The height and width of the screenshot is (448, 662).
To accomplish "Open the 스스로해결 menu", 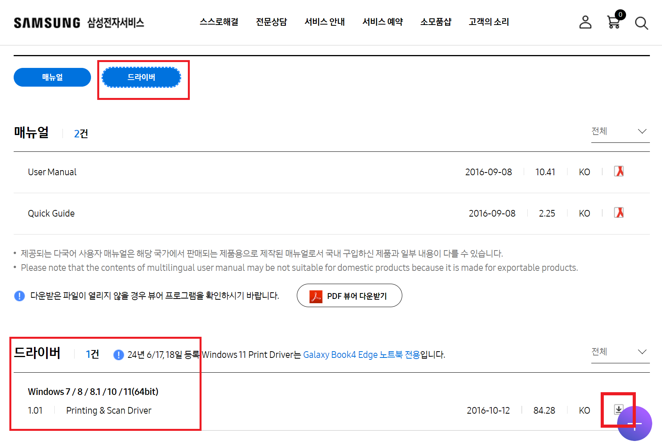I will 219,22.
